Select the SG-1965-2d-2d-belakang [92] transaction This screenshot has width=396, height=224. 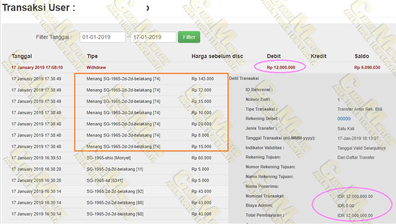click(115, 191)
